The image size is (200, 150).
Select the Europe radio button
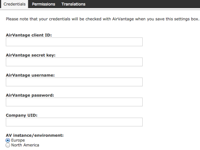8,140
